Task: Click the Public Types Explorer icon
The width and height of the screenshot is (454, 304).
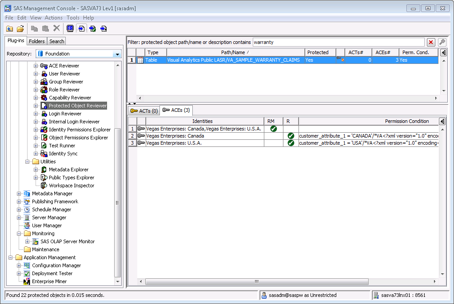Action: [x=44, y=178]
